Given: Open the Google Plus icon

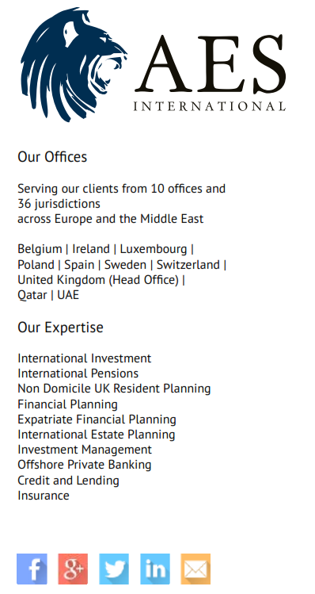Looking at the screenshot, I should pos(73,569).
